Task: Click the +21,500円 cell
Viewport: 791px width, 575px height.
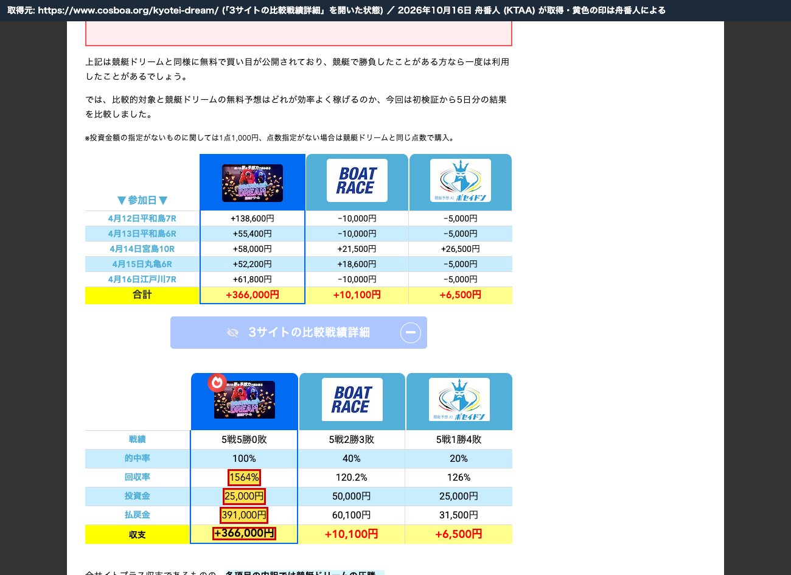Action: click(357, 249)
